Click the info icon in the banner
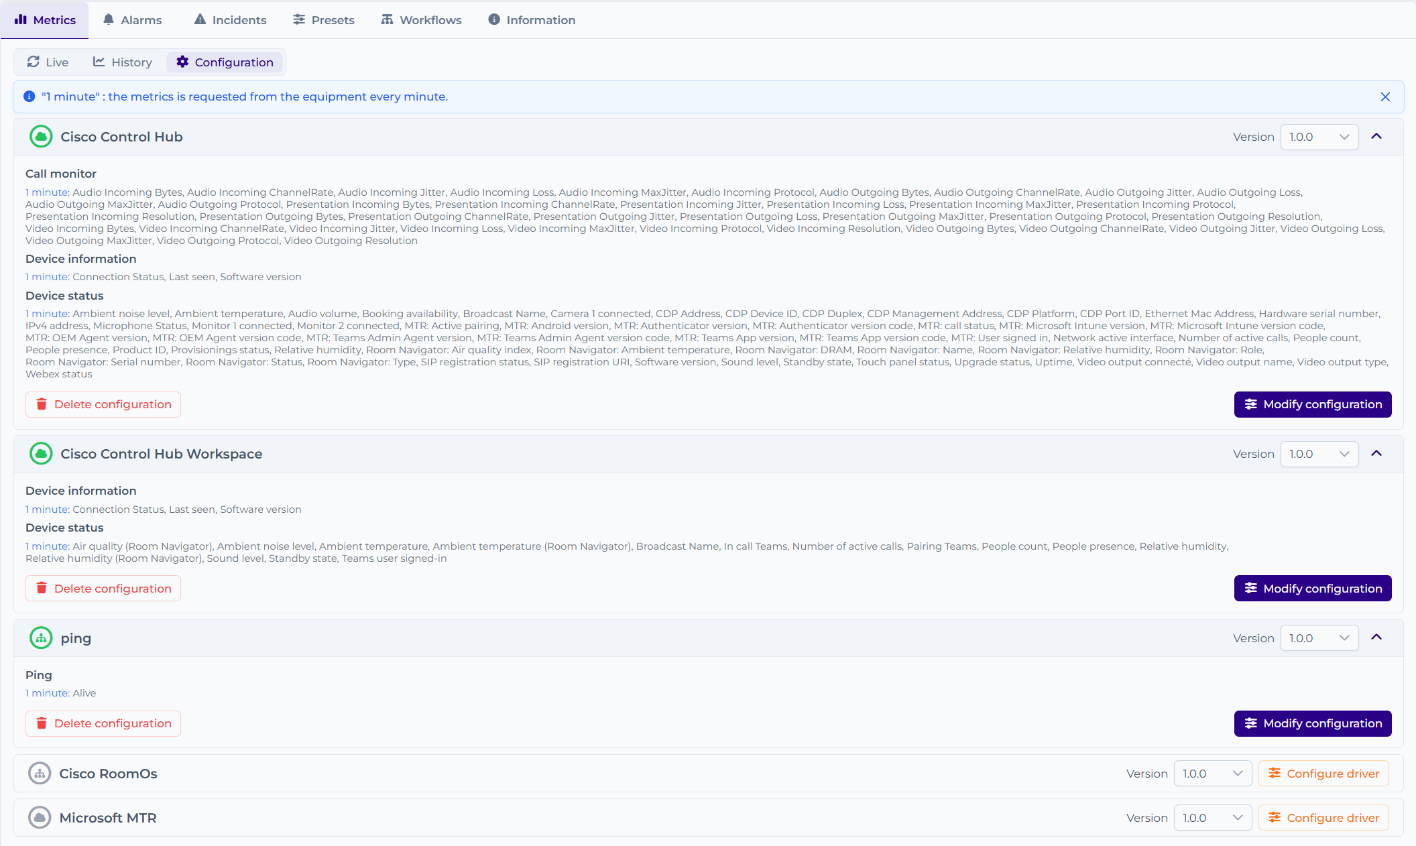The height and width of the screenshot is (846, 1416). [x=29, y=97]
